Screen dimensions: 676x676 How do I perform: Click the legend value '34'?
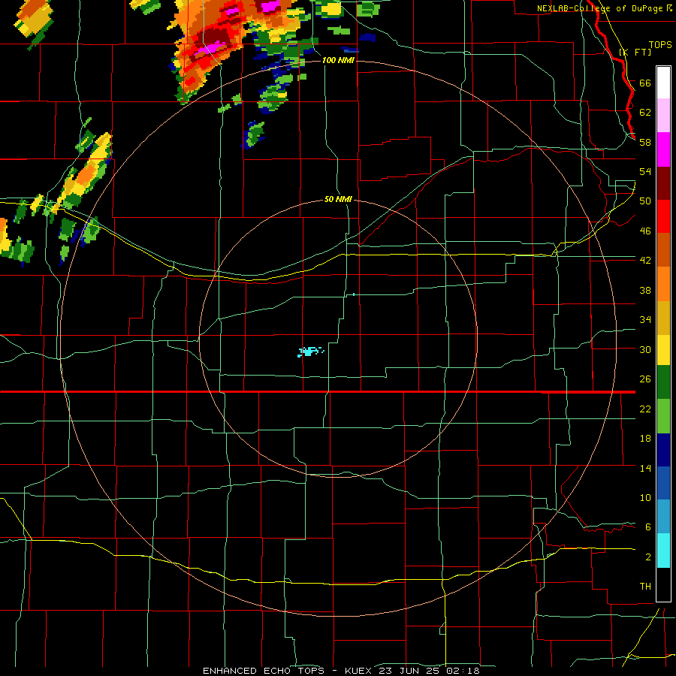[645, 319]
